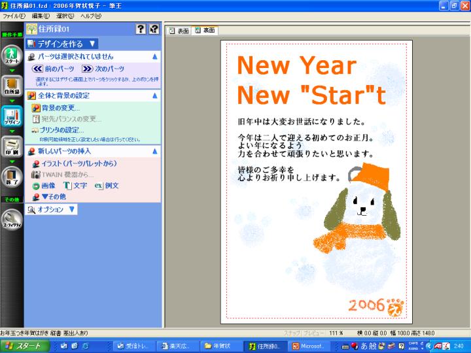Open the 編集 menu
The image size is (471, 353).
(41, 16)
